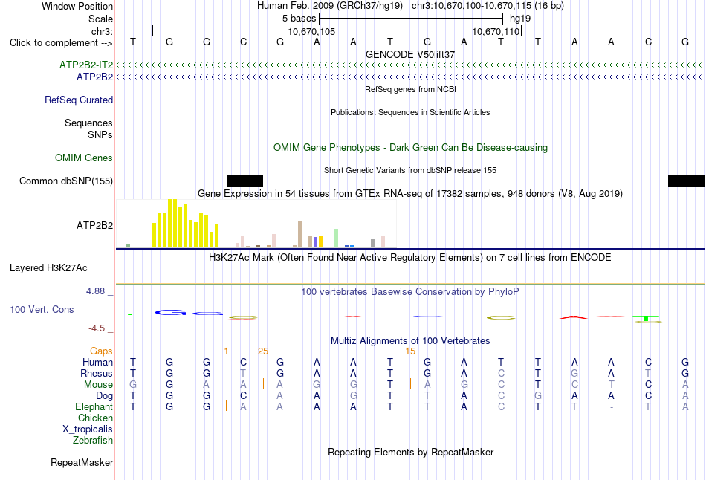Click the red A conservation logo letter
This screenshot has width=706, height=480.
[x=574, y=317]
